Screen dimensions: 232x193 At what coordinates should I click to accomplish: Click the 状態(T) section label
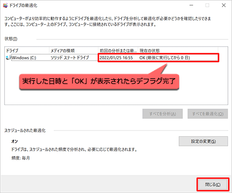tap(11, 39)
